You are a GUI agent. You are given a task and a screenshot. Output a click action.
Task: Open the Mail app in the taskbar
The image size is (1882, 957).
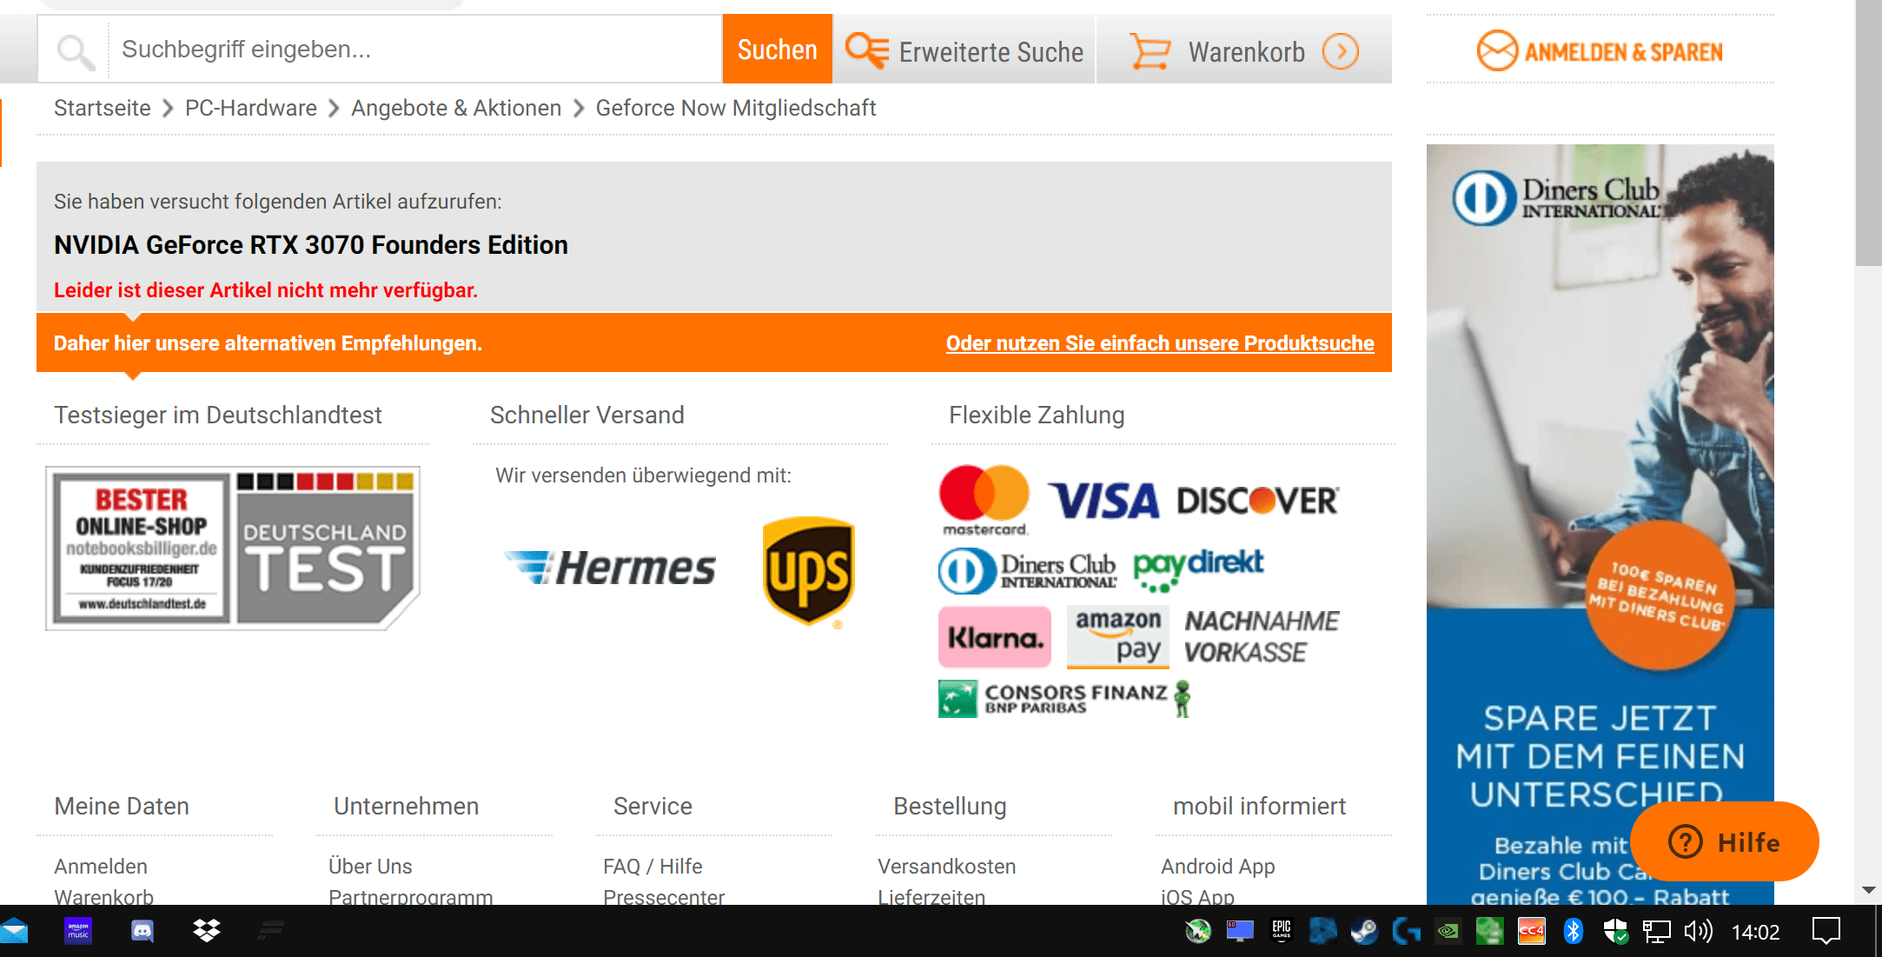14,931
